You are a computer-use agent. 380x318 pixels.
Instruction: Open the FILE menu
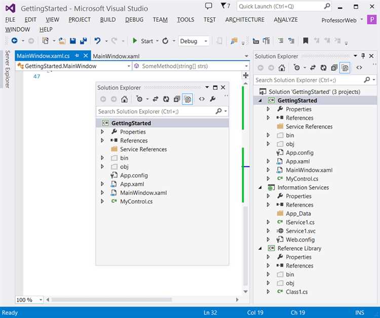10,20
